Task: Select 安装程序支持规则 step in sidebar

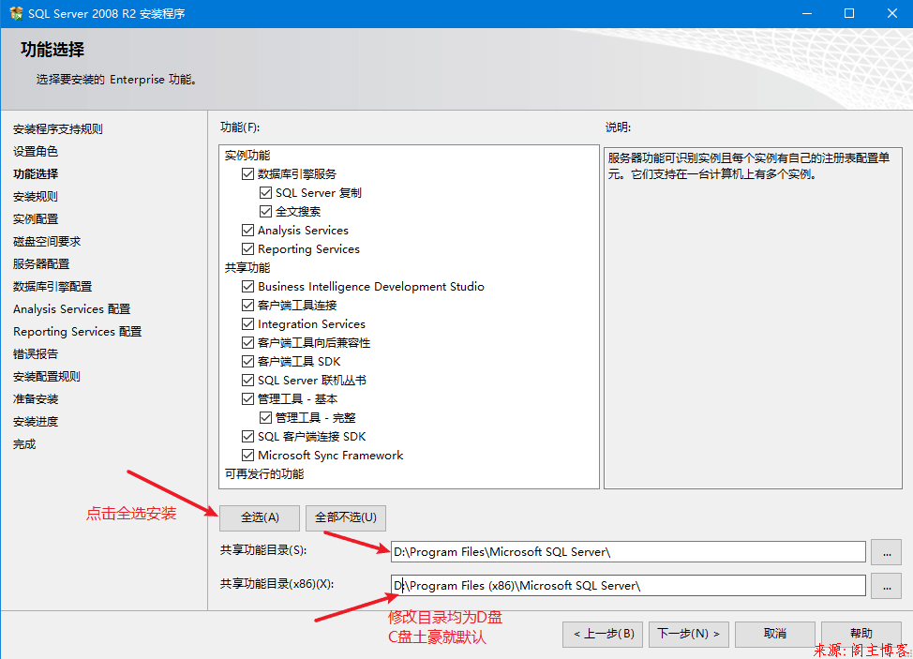Action: tap(57, 128)
